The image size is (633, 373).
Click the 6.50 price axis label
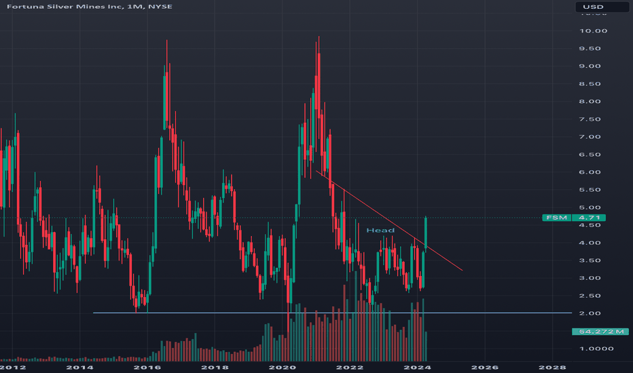coord(590,155)
